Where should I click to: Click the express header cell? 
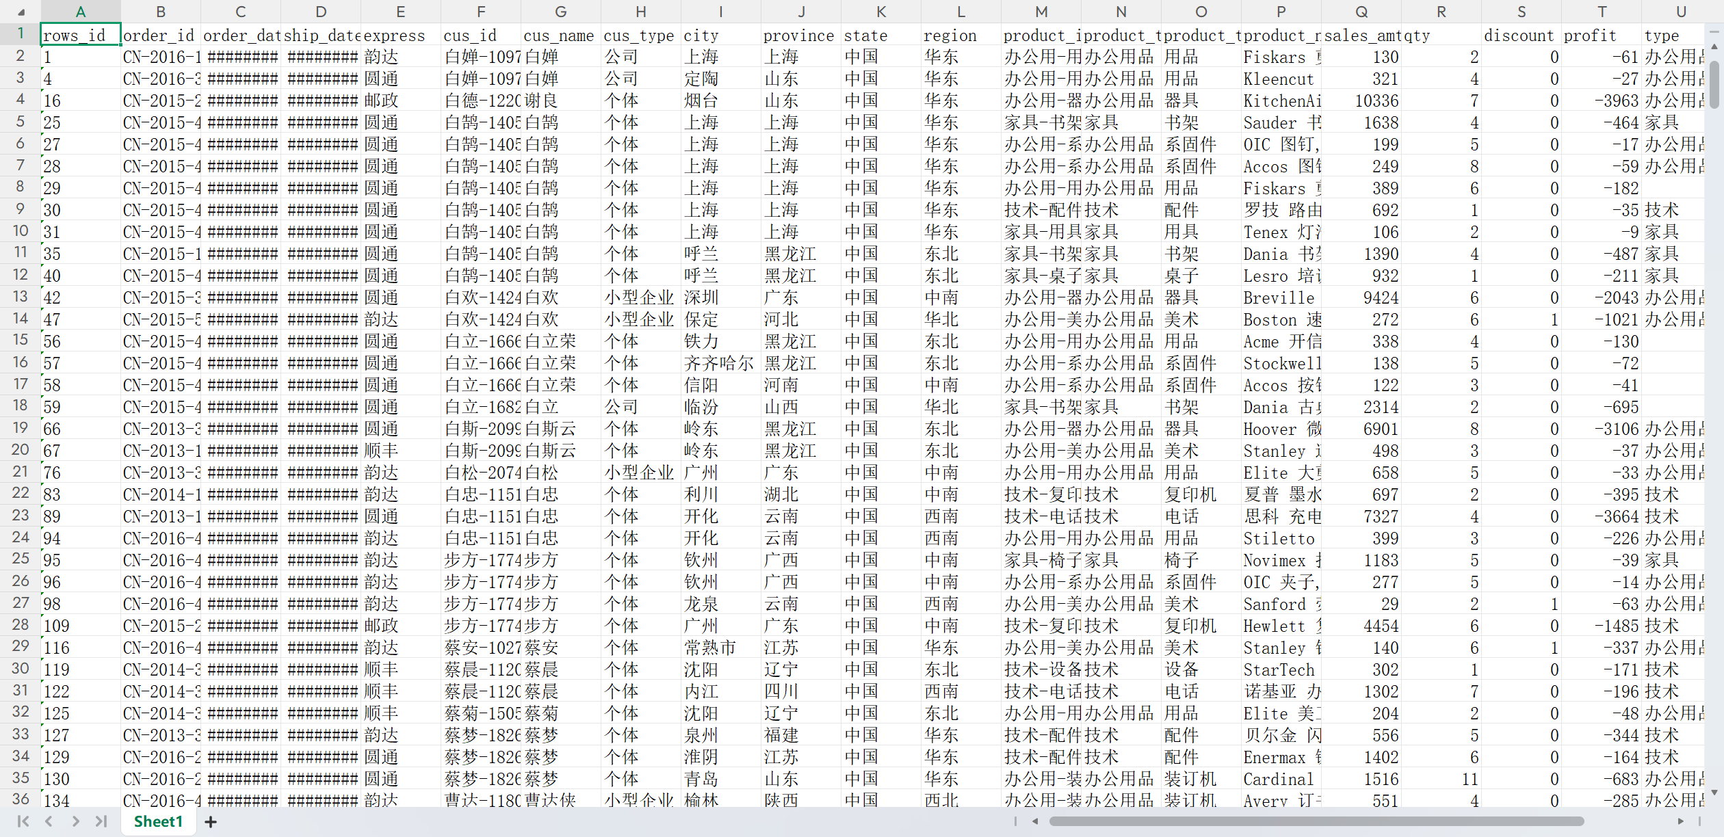[x=401, y=35]
